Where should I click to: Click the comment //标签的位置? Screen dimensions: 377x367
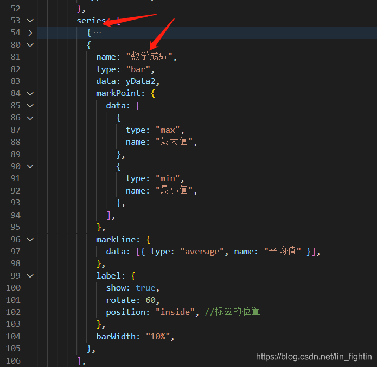tap(232, 312)
